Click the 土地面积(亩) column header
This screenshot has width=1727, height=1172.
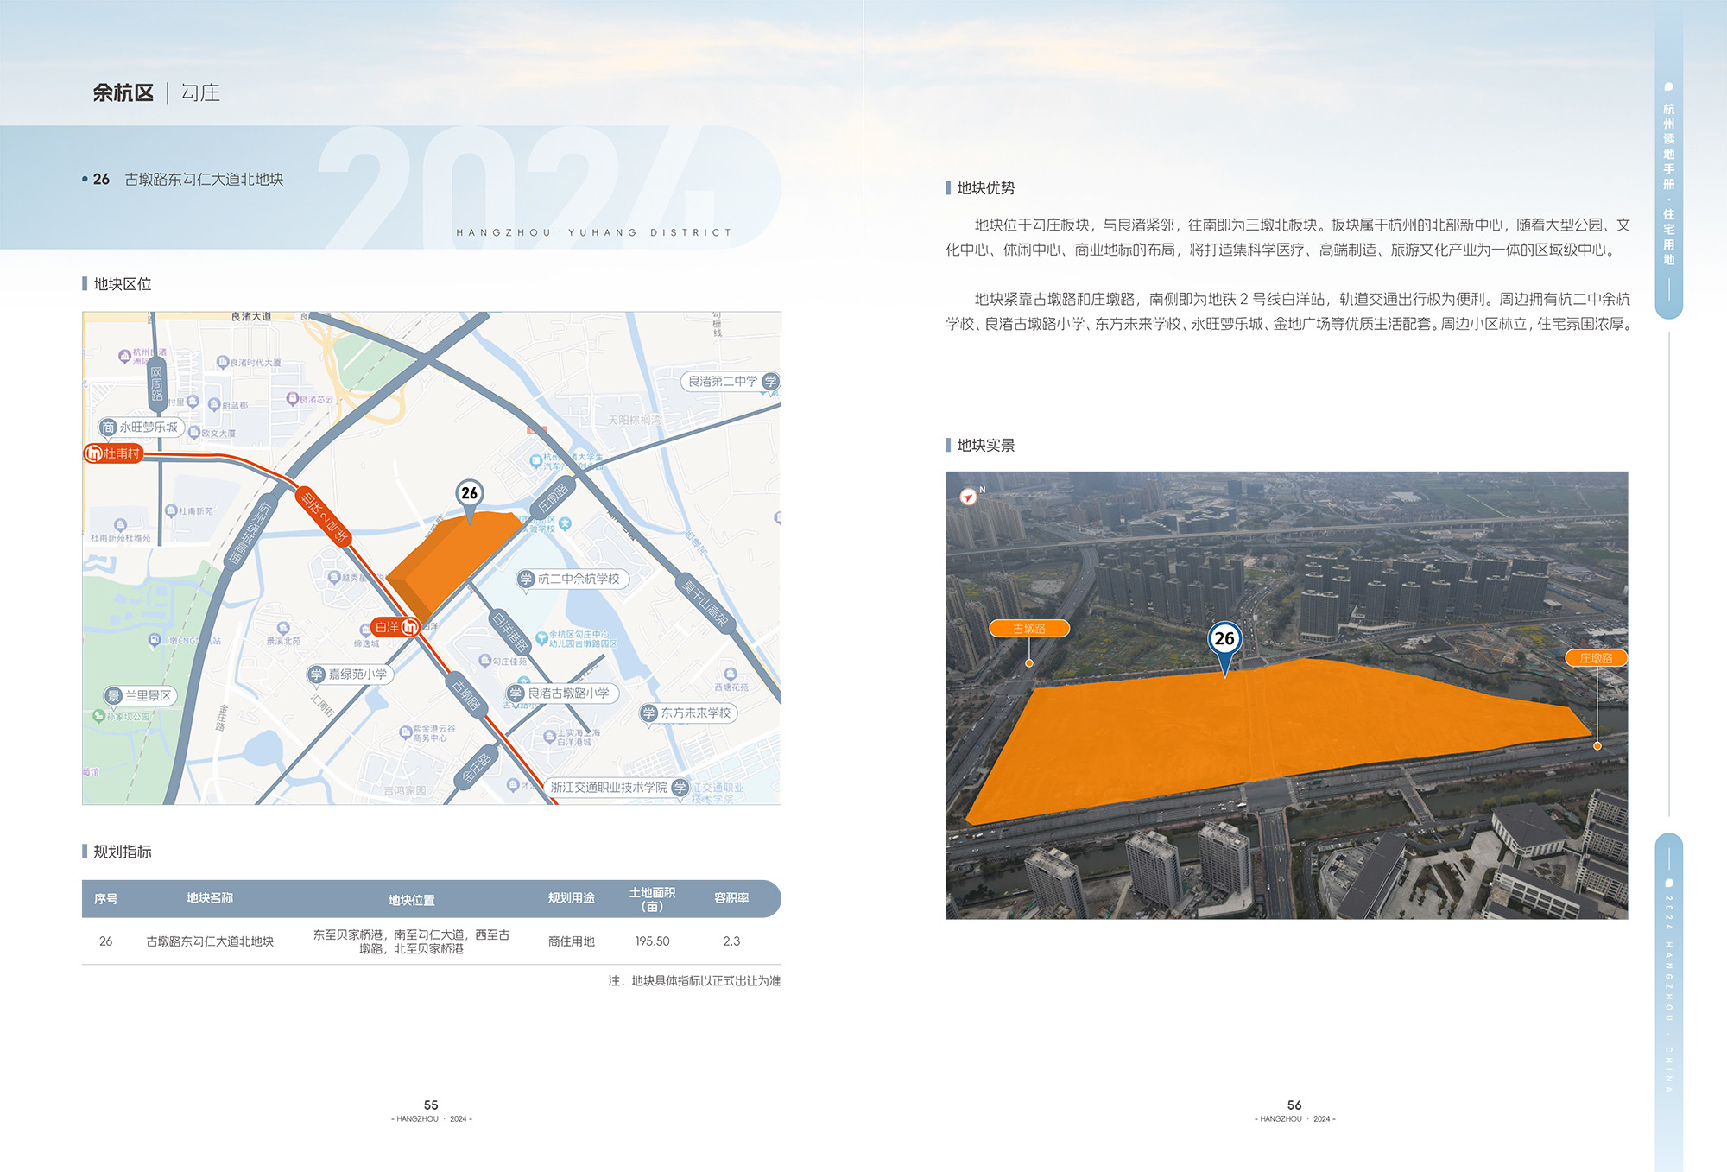pyautogui.click(x=652, y=899)
